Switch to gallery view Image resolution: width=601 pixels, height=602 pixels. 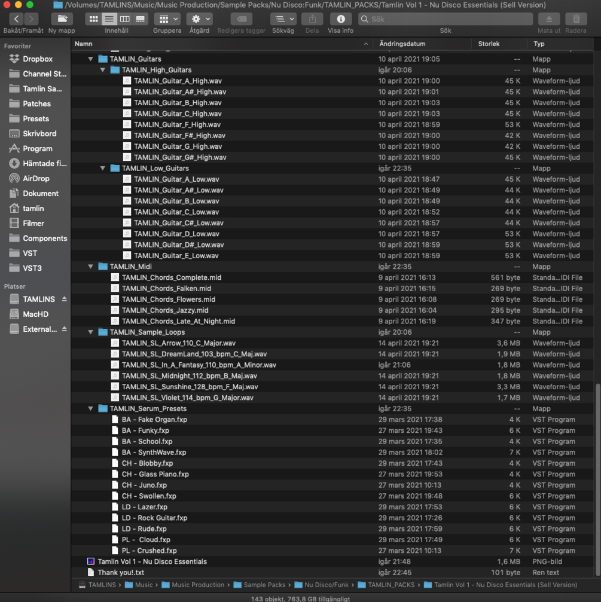coord(141,19)
